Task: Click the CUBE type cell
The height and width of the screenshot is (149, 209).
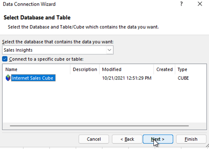Action: tap(183, 78)
